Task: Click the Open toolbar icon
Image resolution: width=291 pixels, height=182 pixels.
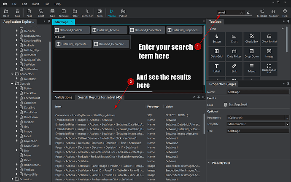Action: click(6, 13)
